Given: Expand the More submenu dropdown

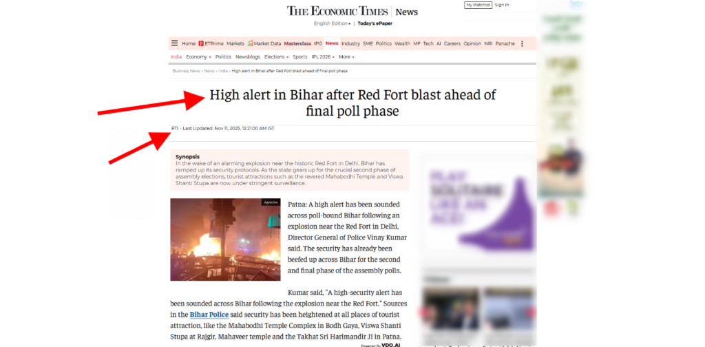Looking at the screenshot, I should click(x=346, y=57).
